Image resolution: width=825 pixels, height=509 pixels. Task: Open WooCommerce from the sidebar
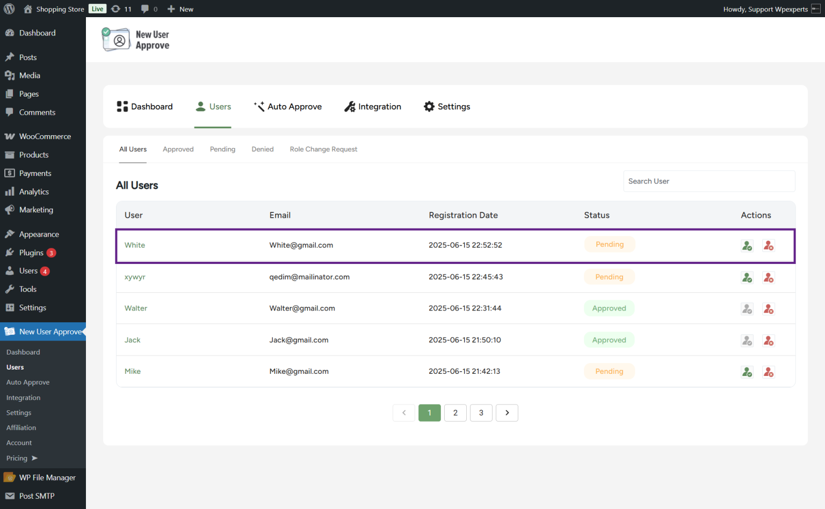pyautogui.click(x=44, y=136)
